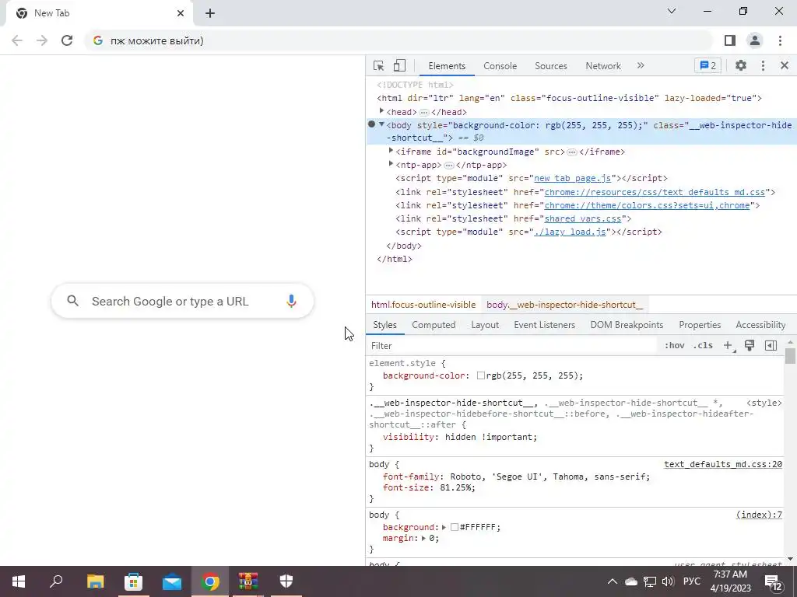Open text_defaults_md.css:20 source link
The width and height of the screenshot is (797, 597).
pyautogui.click(x=723, y=464)
